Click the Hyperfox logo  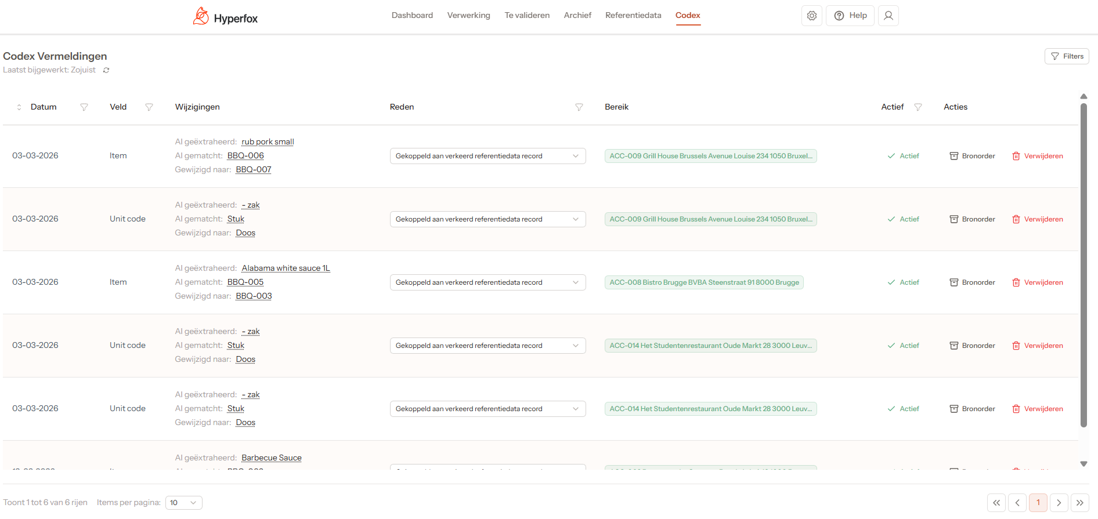click(x=225, y=17)
